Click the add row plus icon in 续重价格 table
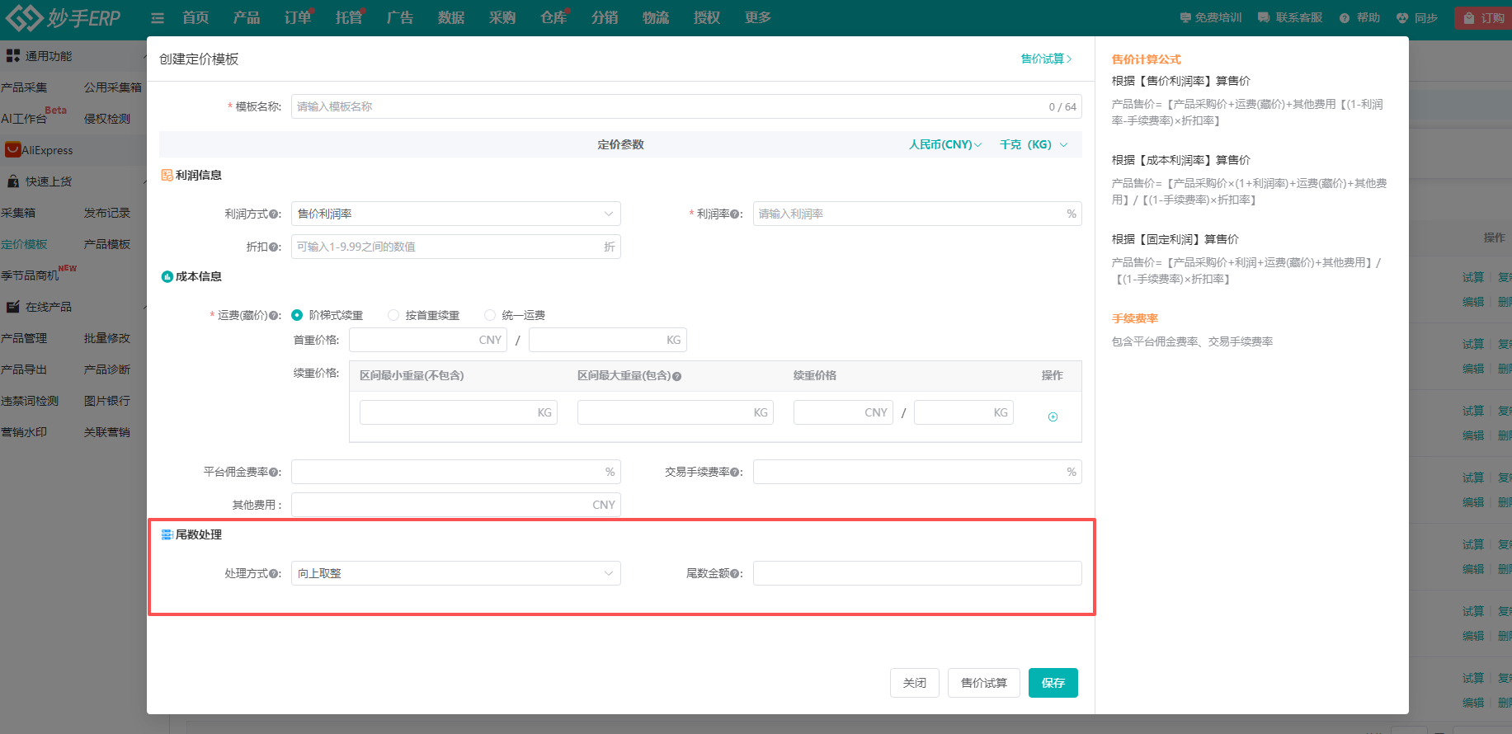 (1053, 417)
